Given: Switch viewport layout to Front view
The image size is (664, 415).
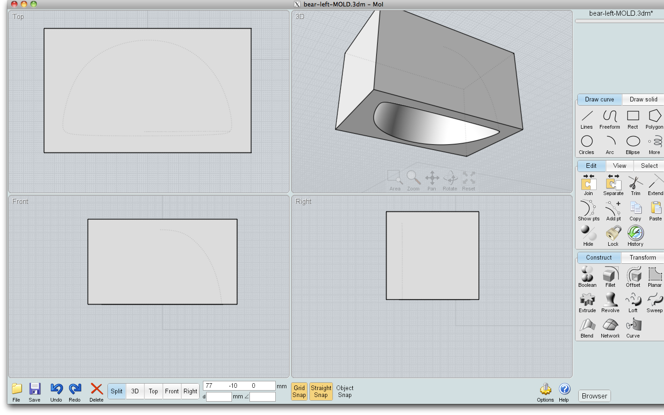Looking at the screenshot, I should coord(172,391).
